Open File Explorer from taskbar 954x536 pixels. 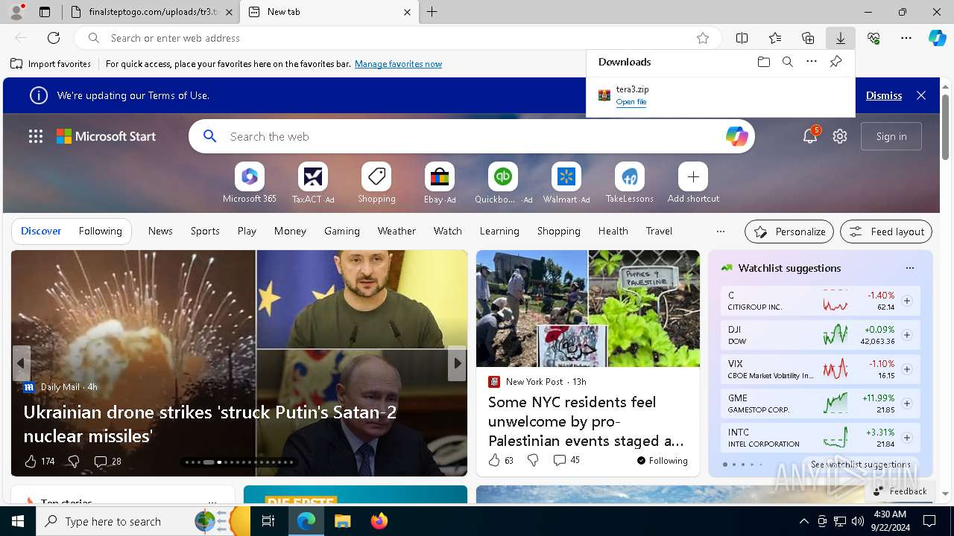(343, 521)
